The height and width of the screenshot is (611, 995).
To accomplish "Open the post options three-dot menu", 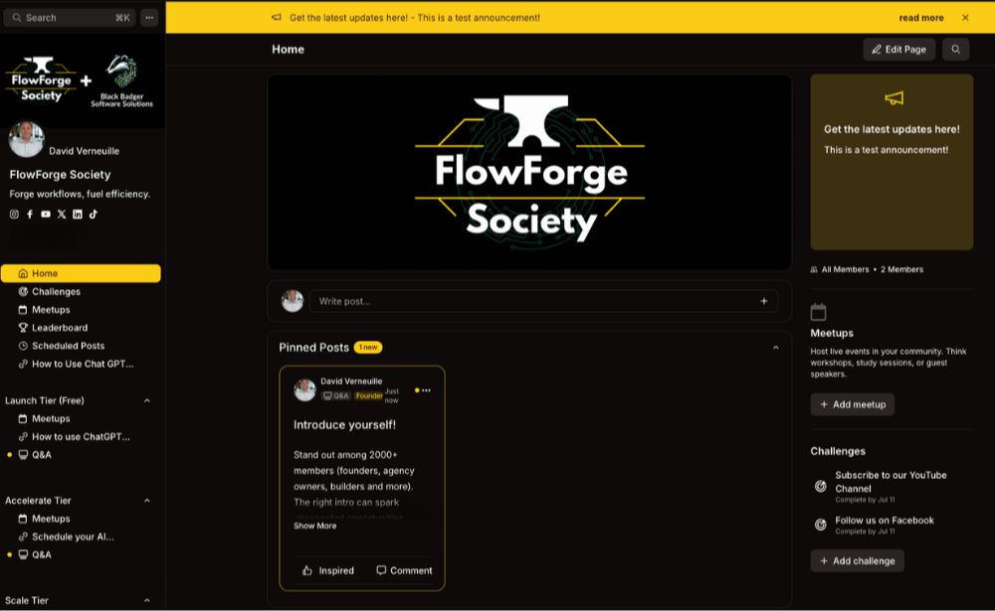I will coord(426,390).
